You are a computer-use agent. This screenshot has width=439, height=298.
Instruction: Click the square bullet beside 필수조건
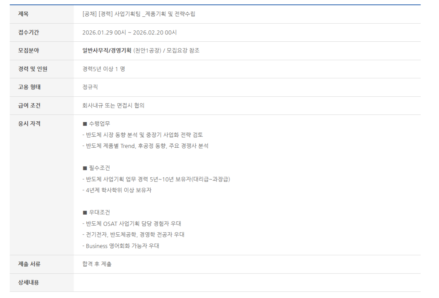tap(85, 168)
